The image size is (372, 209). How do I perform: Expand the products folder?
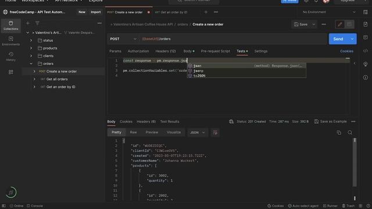[x=31, y=48]
